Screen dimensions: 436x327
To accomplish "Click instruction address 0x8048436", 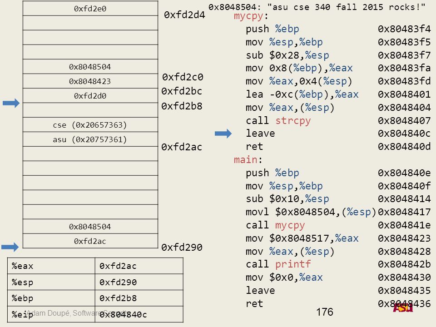I will click(x=404, y=304).
